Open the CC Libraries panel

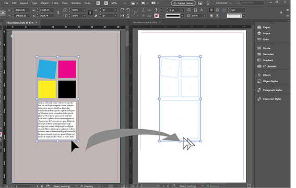[267, 66]
